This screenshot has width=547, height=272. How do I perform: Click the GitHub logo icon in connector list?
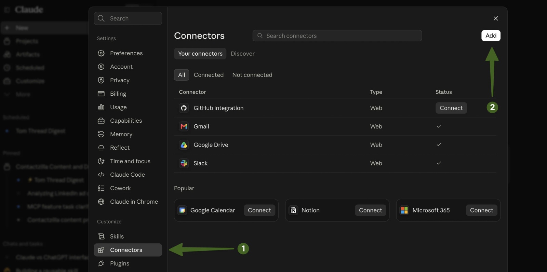tap(184, 108)
